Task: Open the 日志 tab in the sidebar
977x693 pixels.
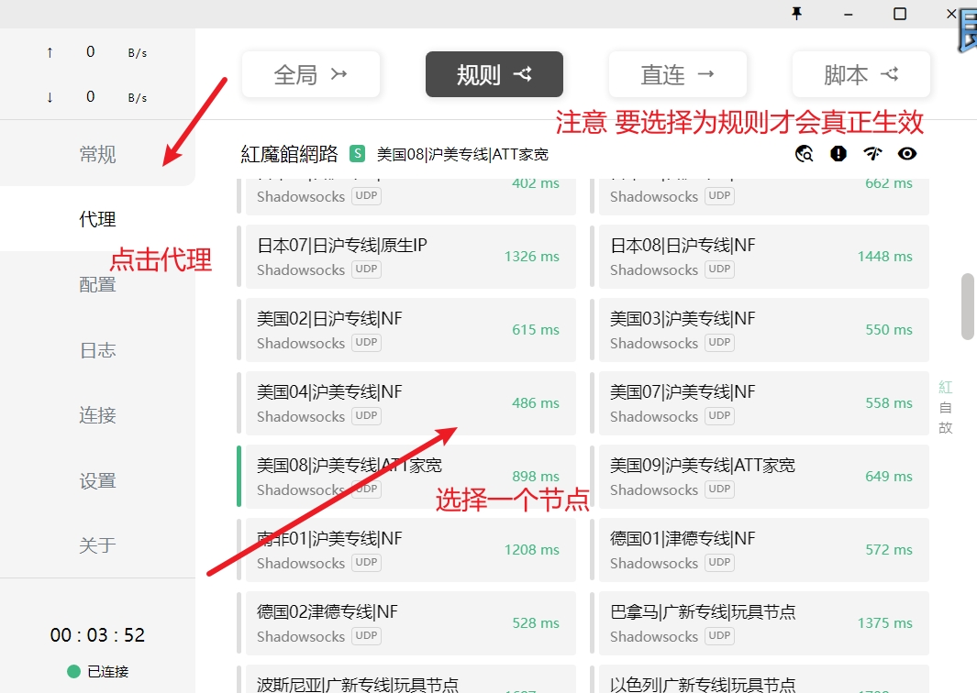Action: coord(97,350)
